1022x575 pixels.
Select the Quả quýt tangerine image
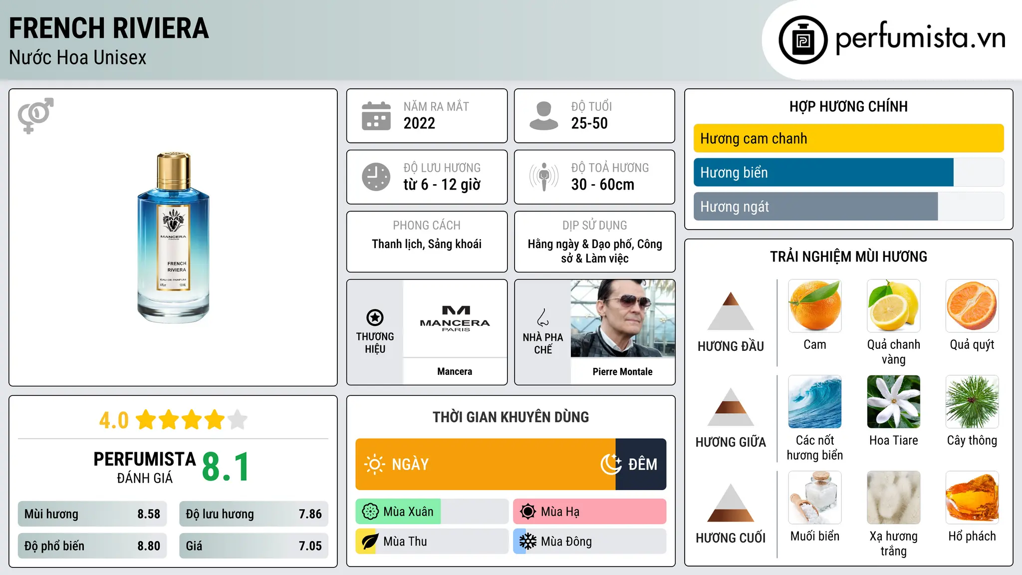972,306
